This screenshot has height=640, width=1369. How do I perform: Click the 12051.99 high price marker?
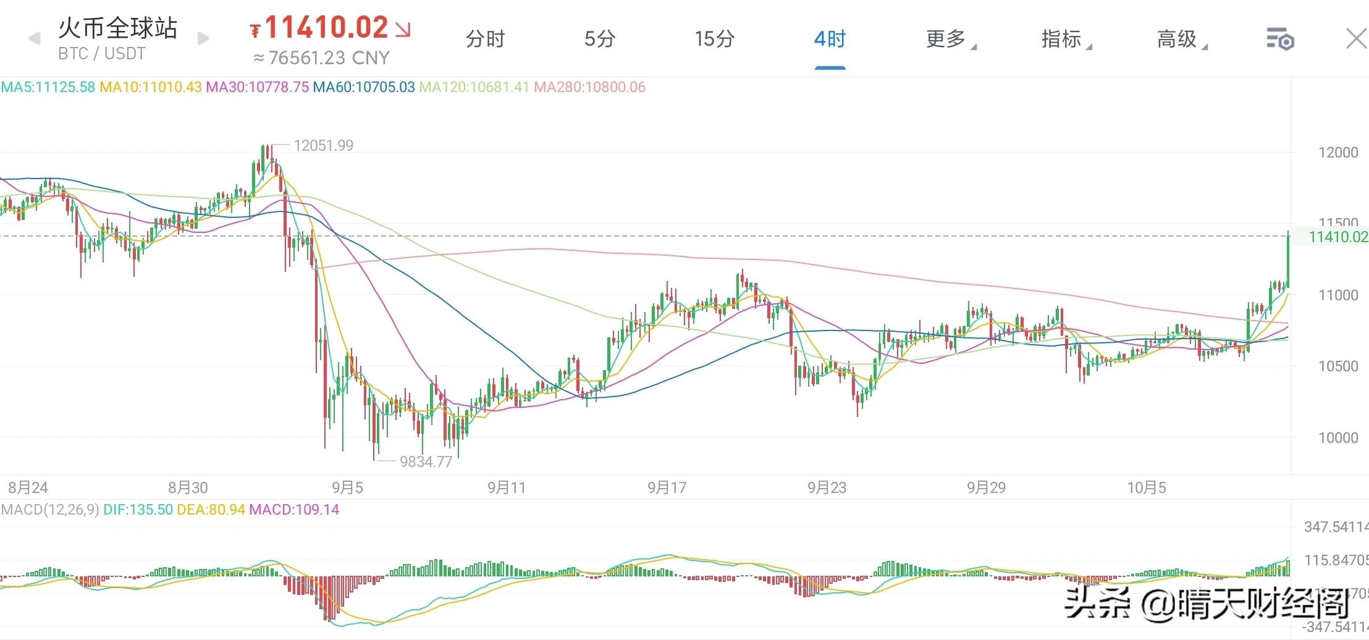(323, 146)
